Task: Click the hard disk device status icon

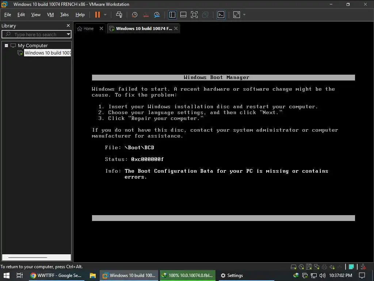Action: pyautogui.click(x=294, y=267)
